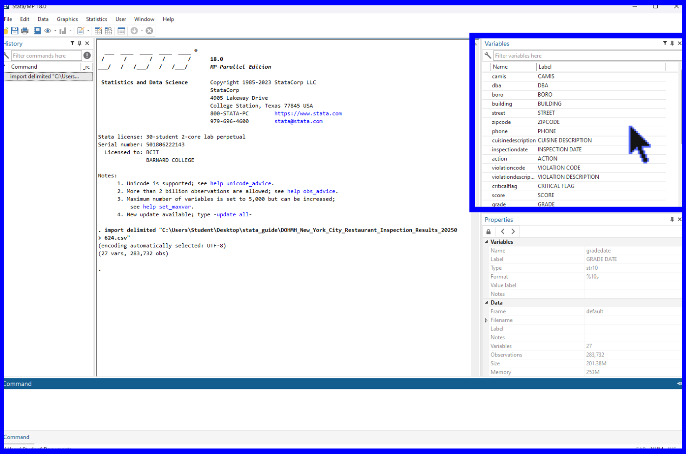The height and width of the screenshot is (454, 686).
Task: Collapse the Variables section in Properties
Action: [x=487, y=242]
